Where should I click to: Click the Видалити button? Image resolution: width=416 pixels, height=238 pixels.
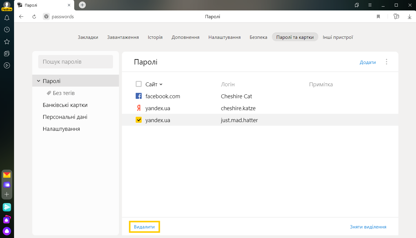[x=144, y=227]
